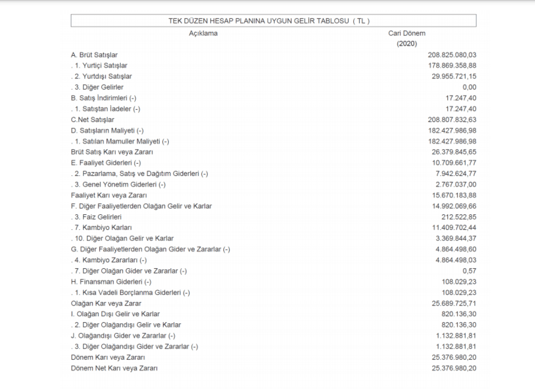Click the value 7.942.624,77
Viewport: 535px width, 389px height.
pos(456,174)
